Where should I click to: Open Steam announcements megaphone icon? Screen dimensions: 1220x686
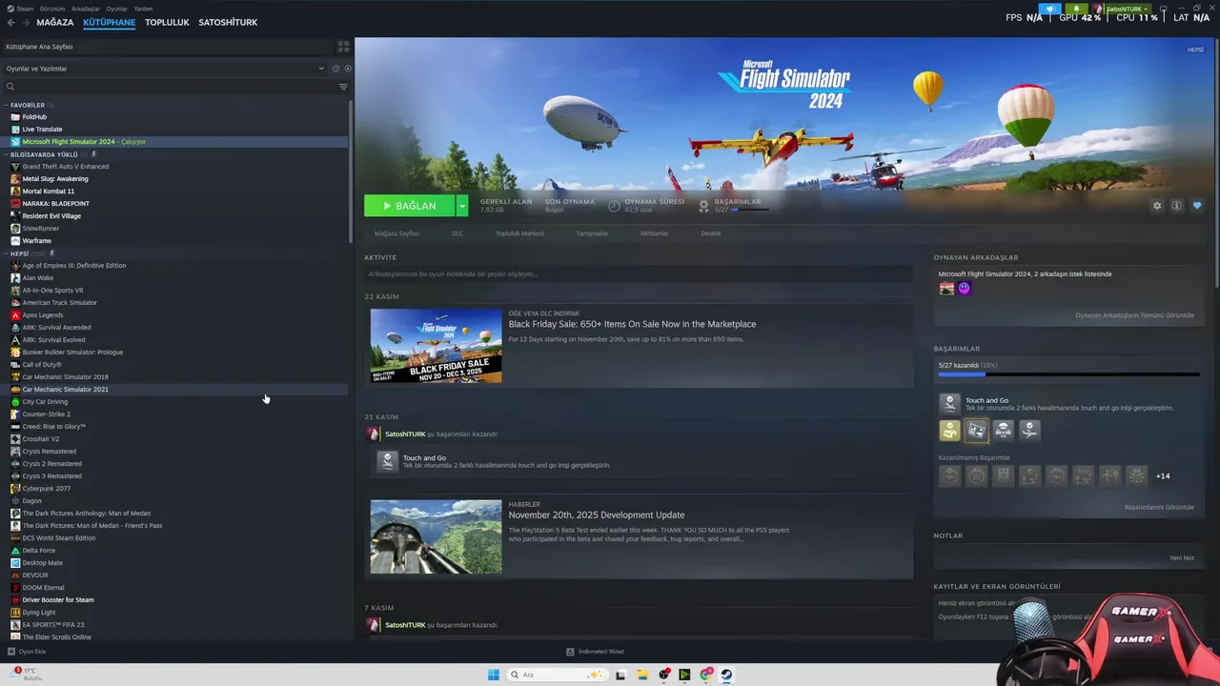pos(1050,9)
